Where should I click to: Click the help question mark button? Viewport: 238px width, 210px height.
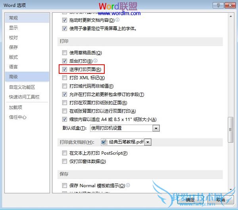[218, 6]
